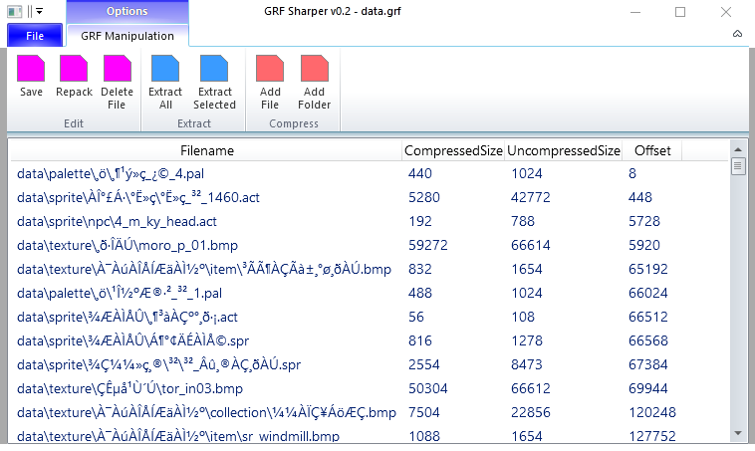This screenshot has width=755, height=451.
Task: Select the Options contextual tab header
Action: tap(127, 11)
